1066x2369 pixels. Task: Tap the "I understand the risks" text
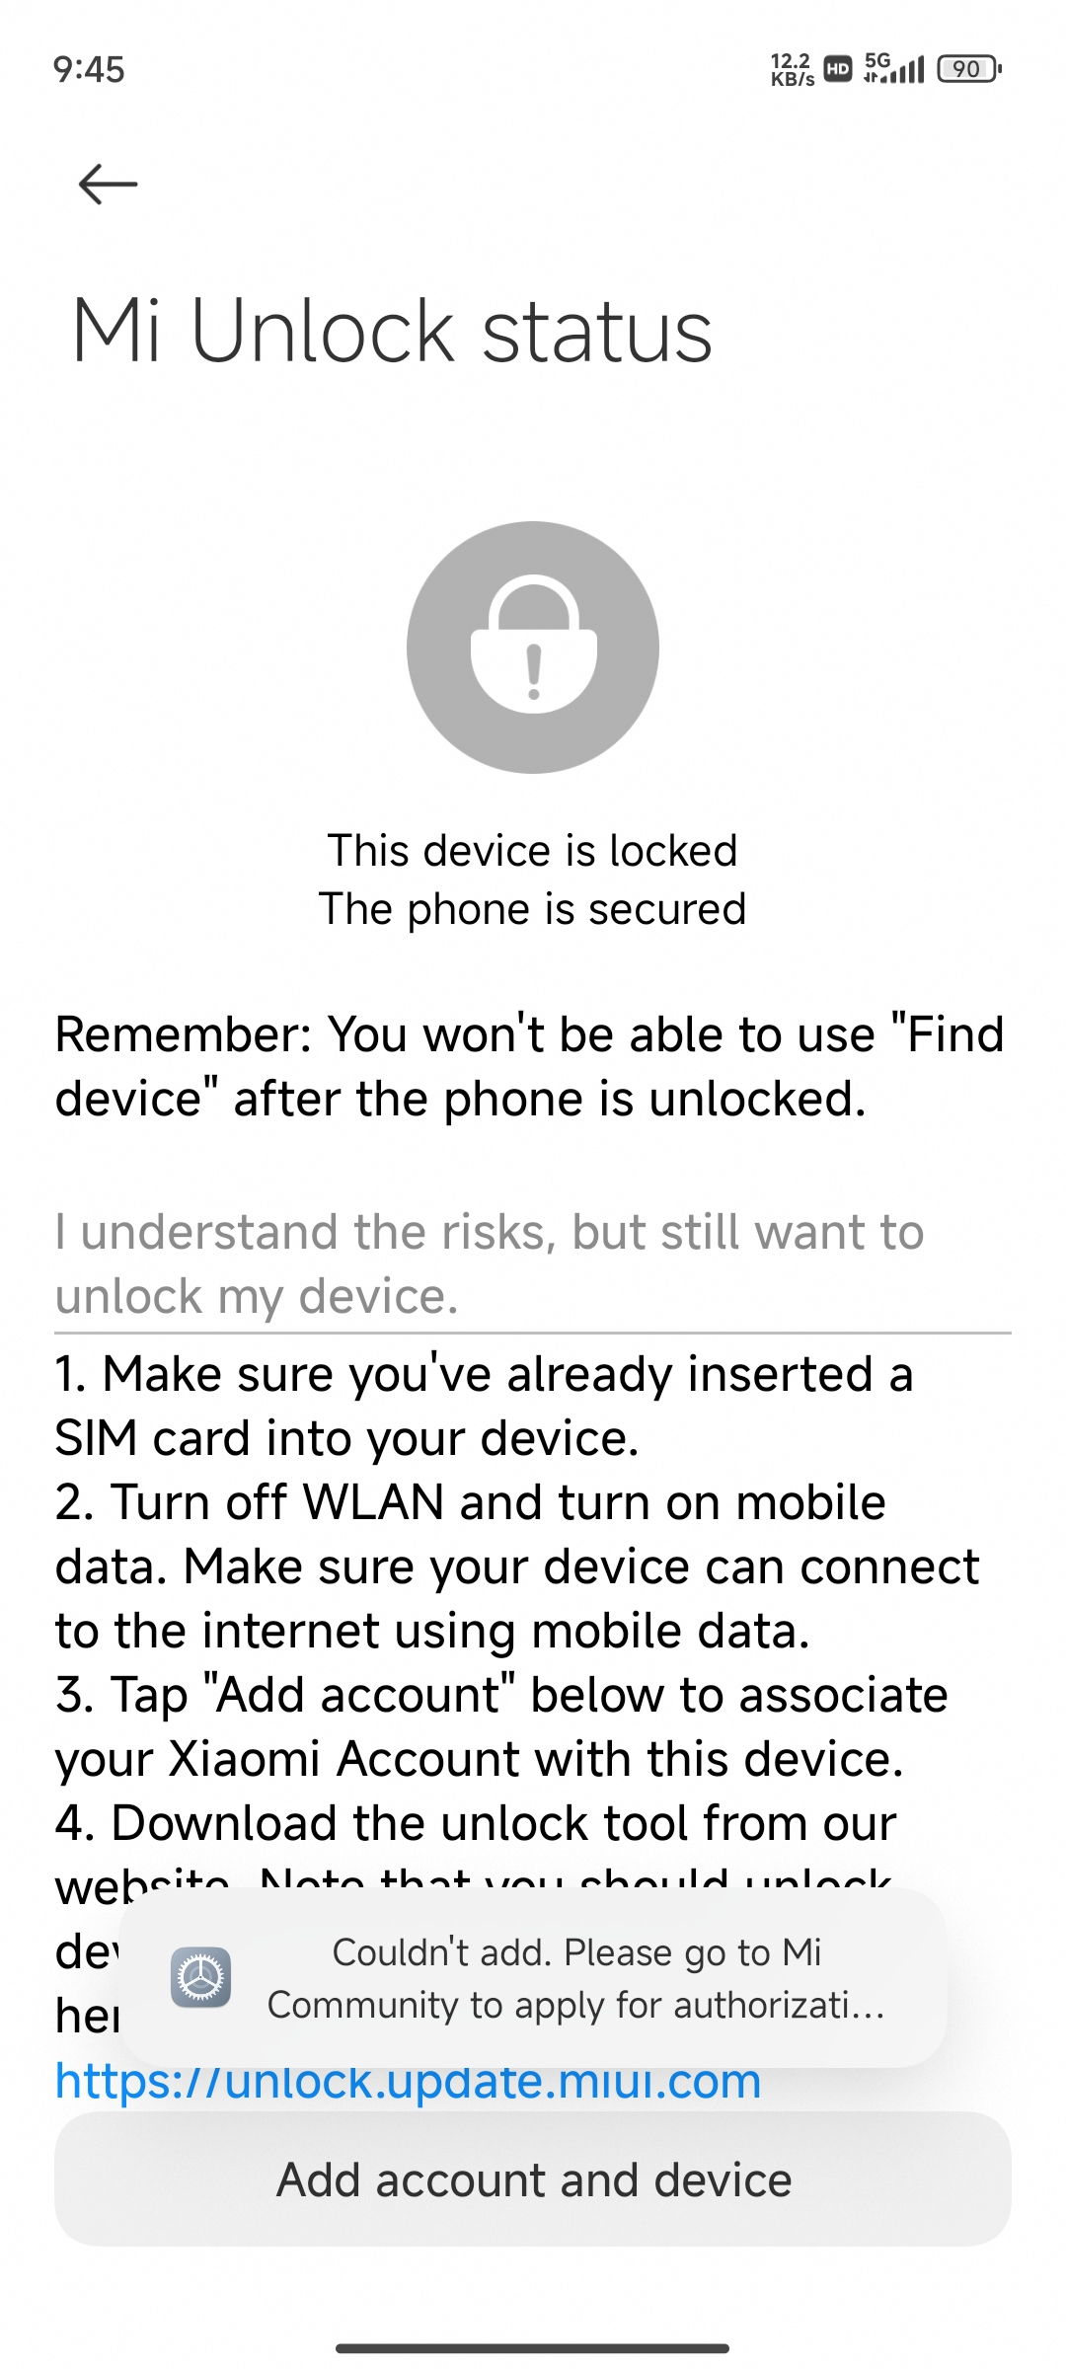click(490, 1263)
